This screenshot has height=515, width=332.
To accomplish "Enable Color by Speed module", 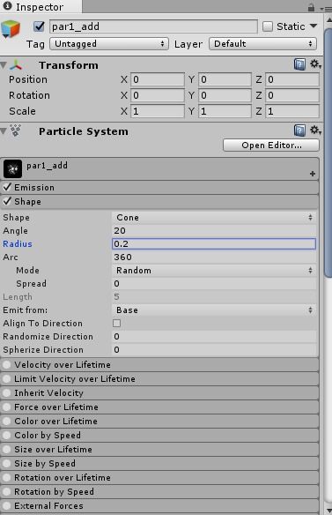I will pos(6,435).
